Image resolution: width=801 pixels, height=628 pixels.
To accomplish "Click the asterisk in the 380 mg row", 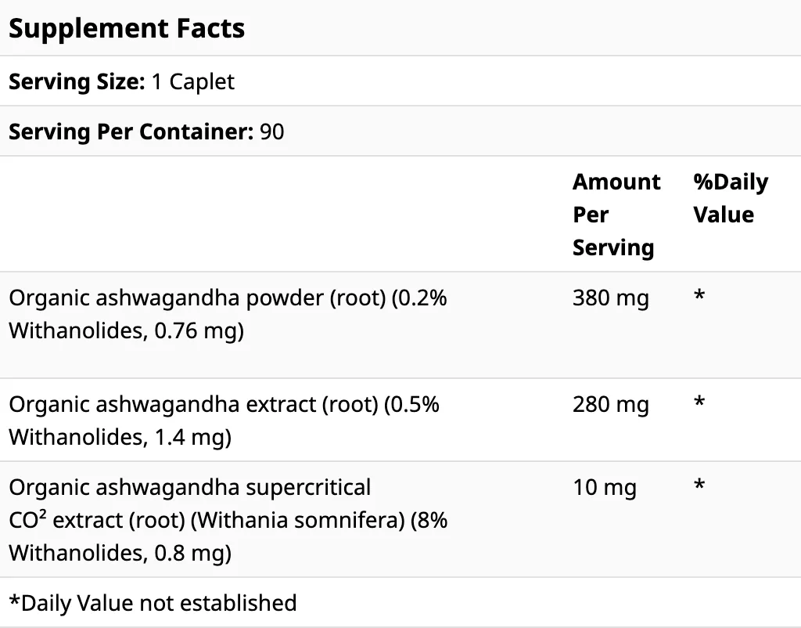I will 699,297.
